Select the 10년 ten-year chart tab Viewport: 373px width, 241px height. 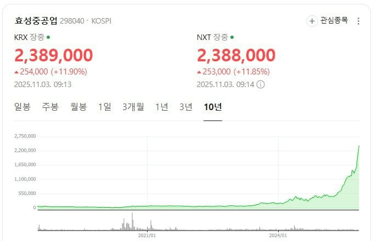[x=212, y=107]
